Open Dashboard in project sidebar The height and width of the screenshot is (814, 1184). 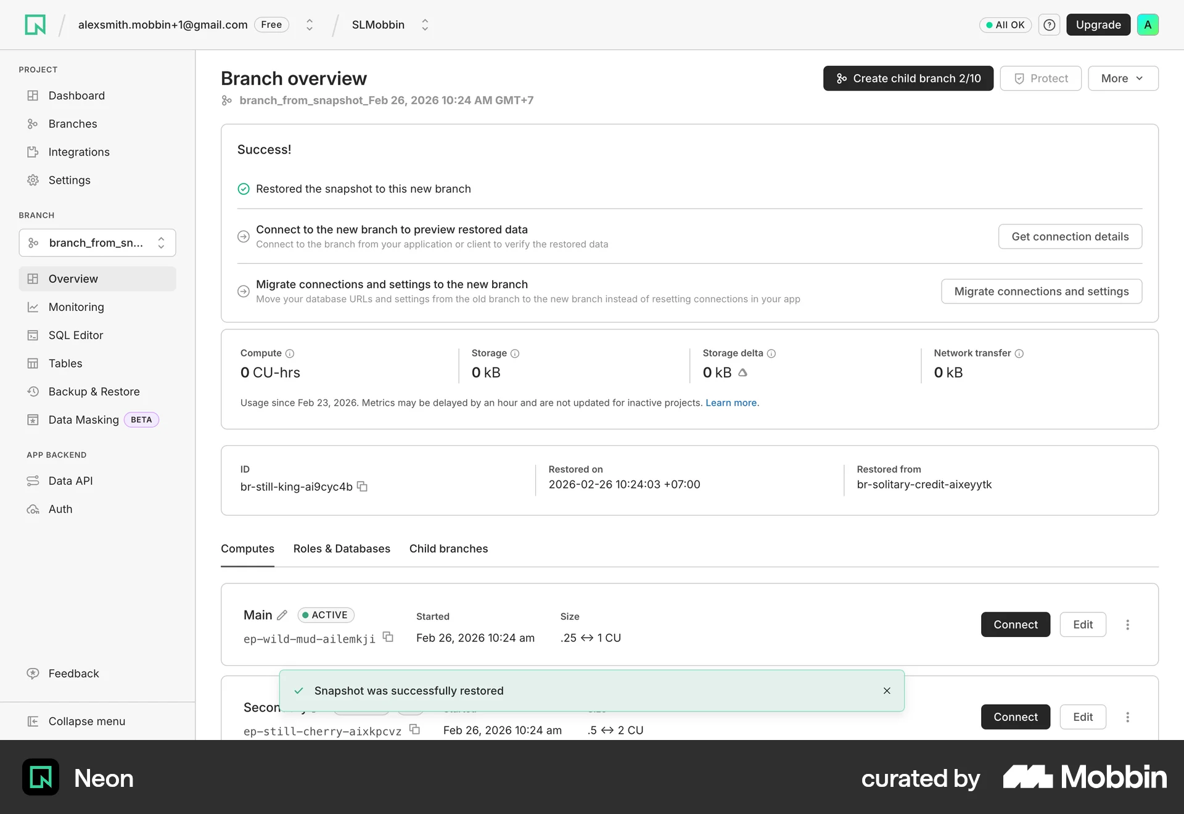click(x=97, y=96)
